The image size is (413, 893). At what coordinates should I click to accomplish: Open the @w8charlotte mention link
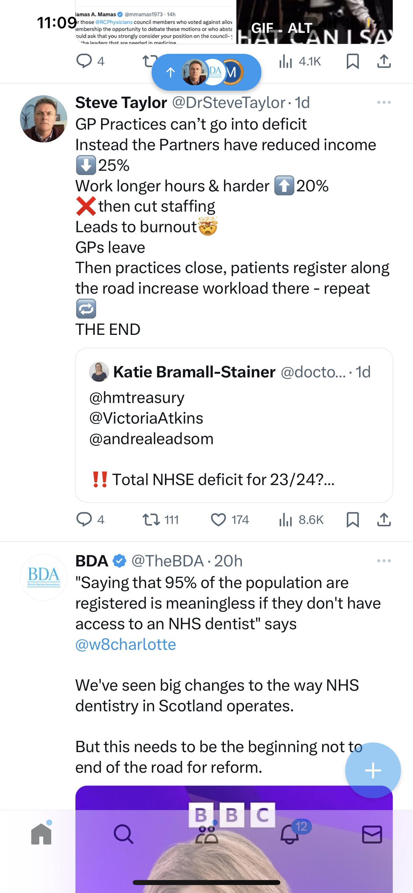[126, 644]
